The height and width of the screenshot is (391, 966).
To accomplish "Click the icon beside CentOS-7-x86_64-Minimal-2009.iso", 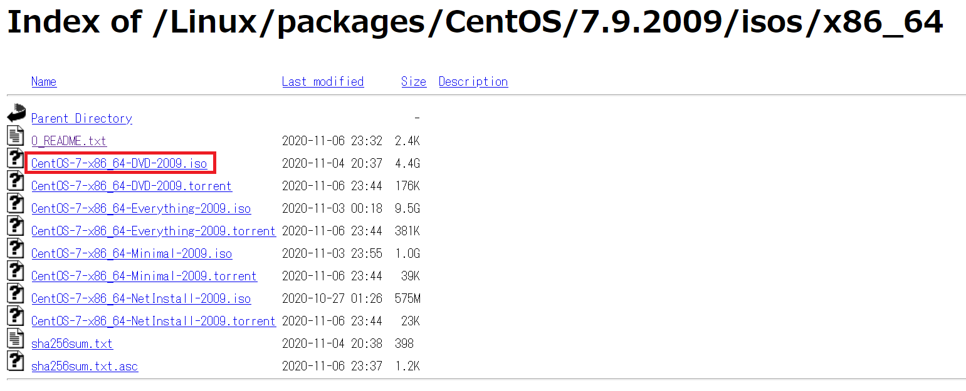I will 15,248.
